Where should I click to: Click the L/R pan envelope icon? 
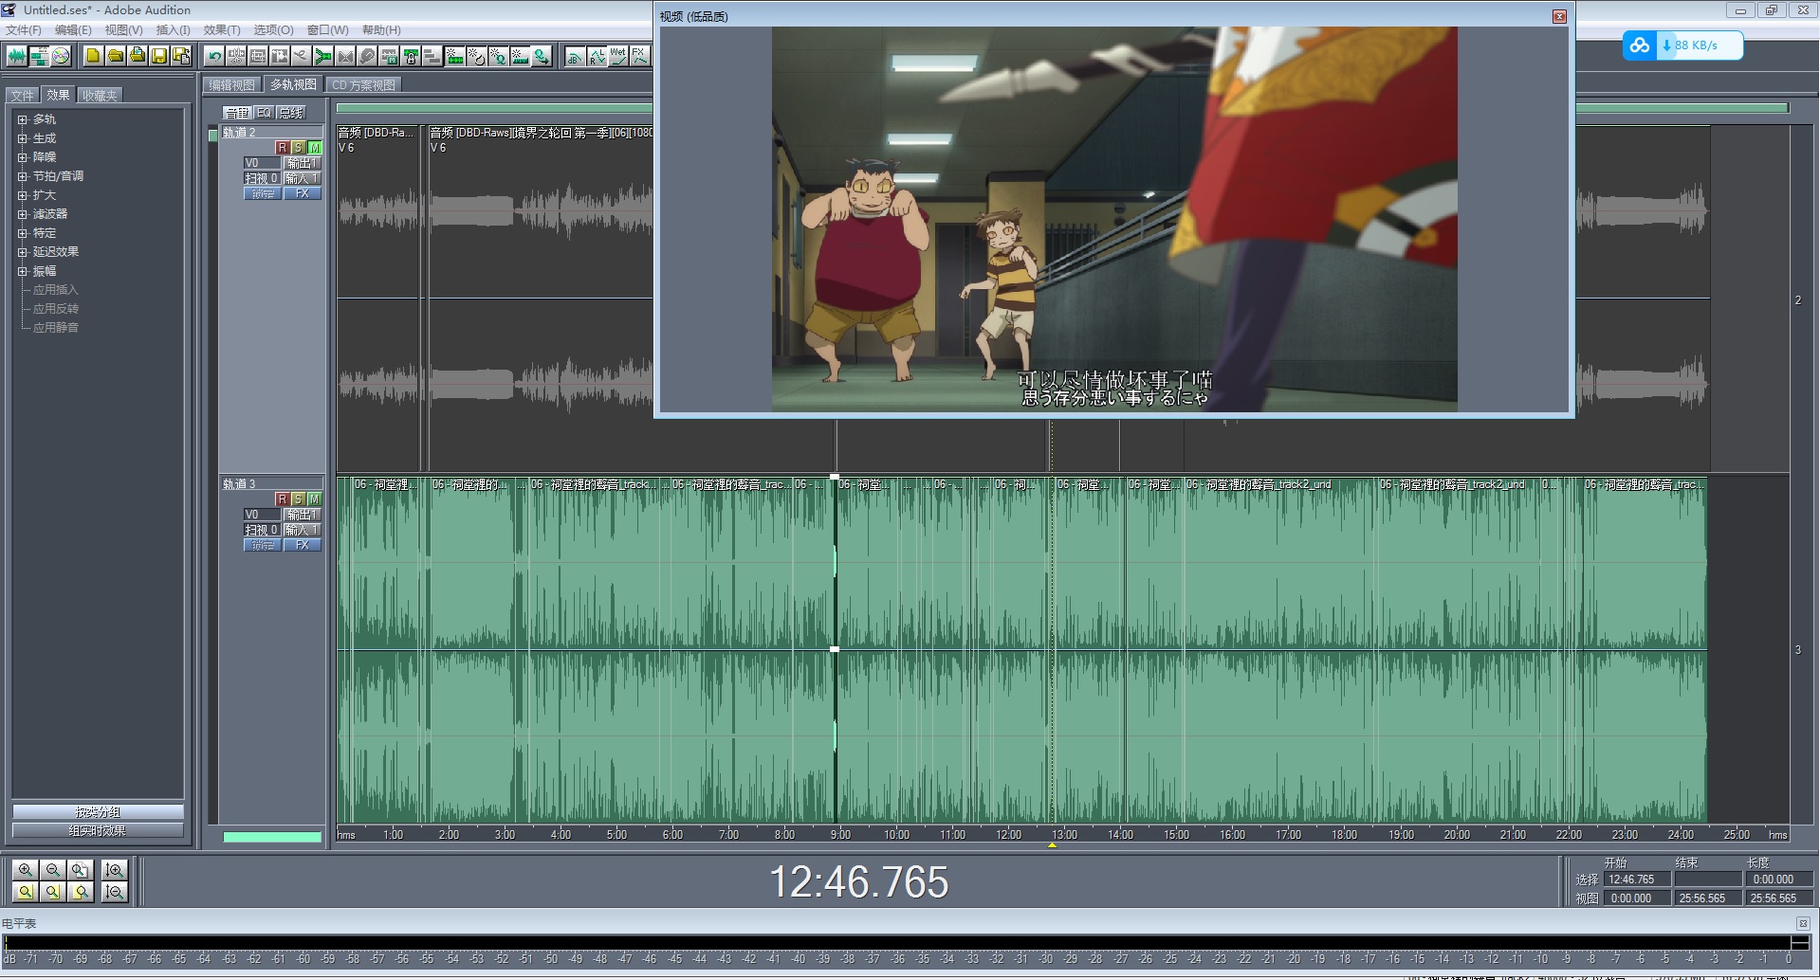[x=597, y=56]
